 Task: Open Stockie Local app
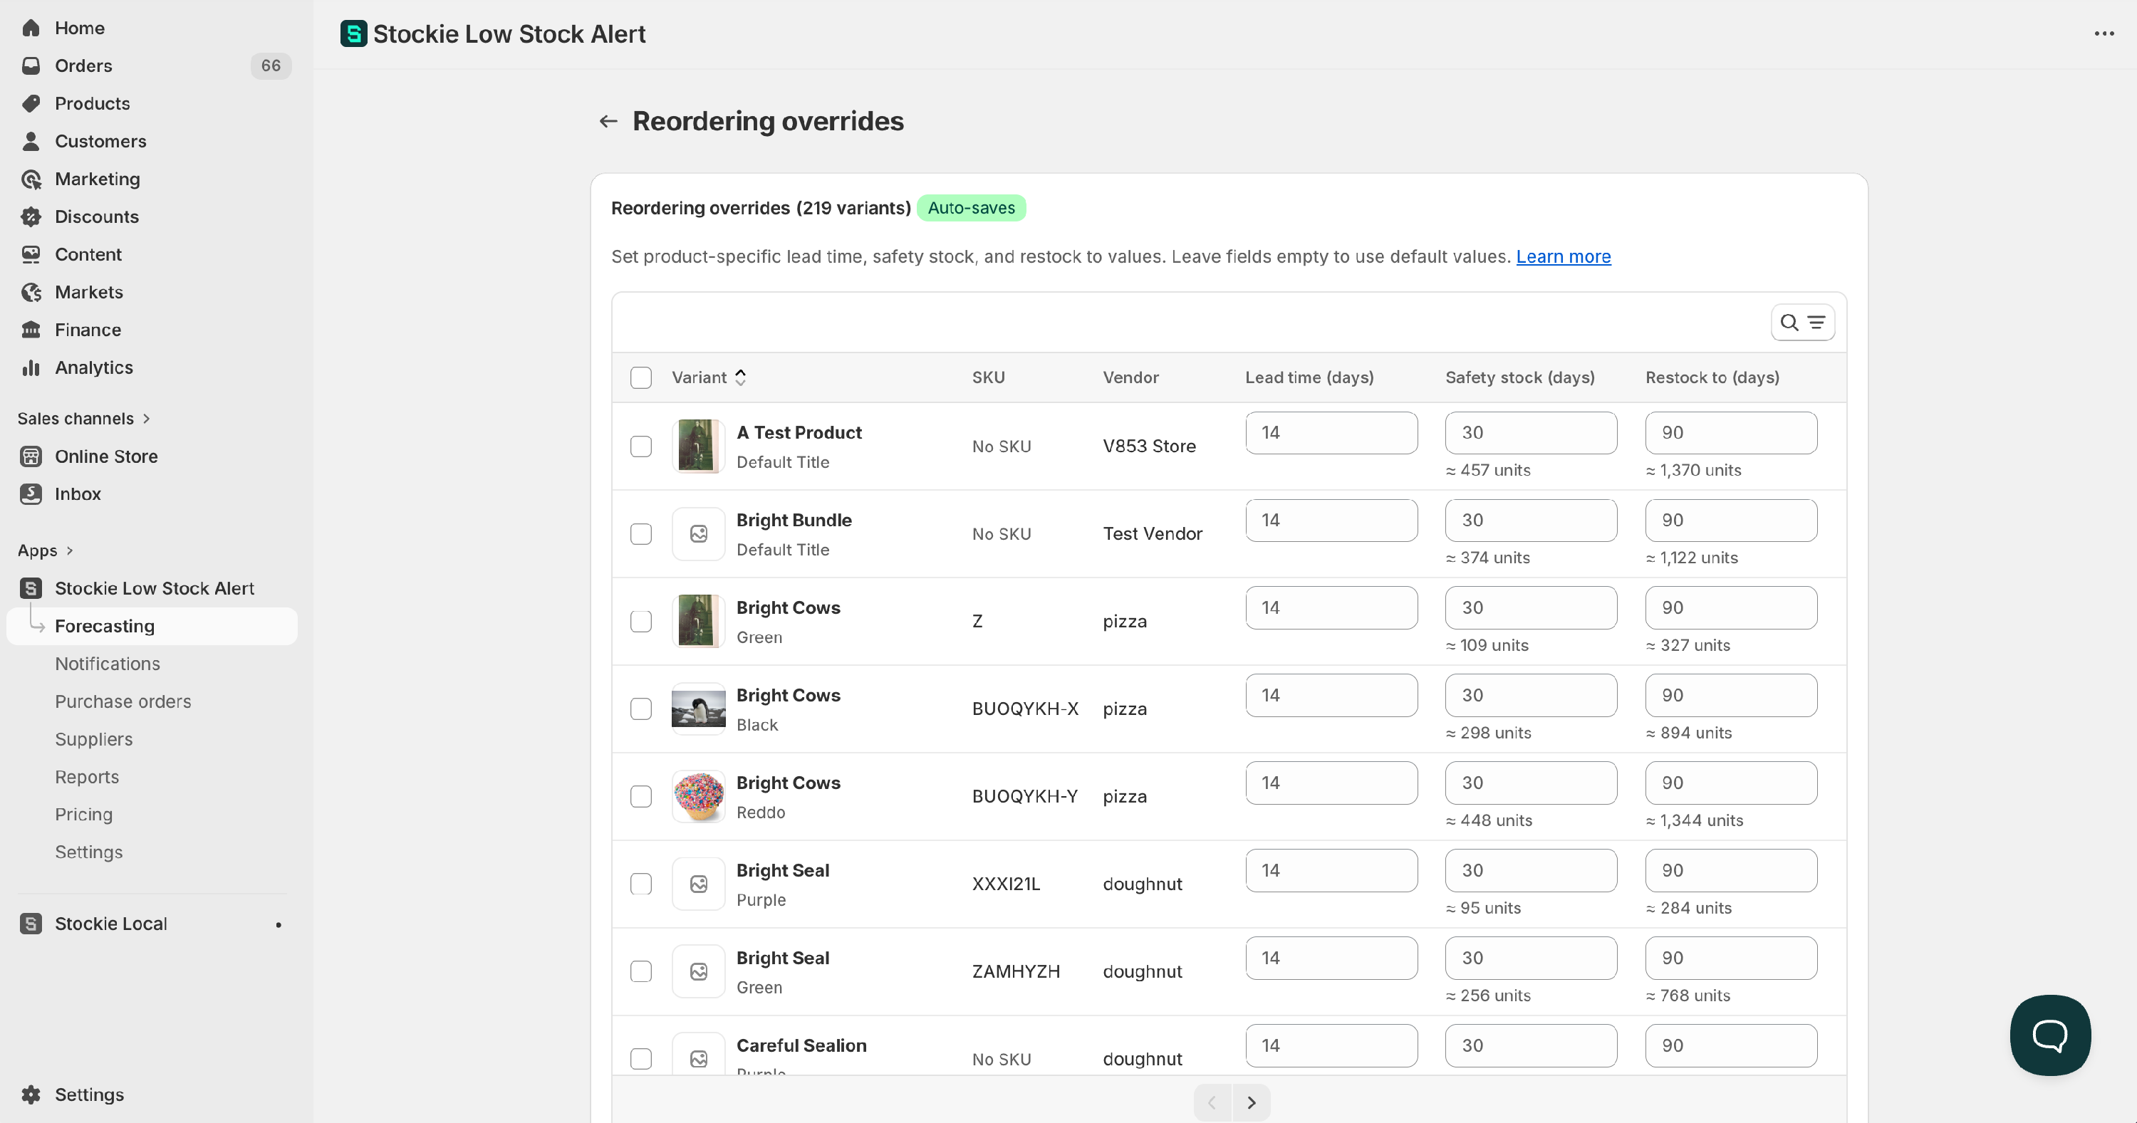point(110,923)
